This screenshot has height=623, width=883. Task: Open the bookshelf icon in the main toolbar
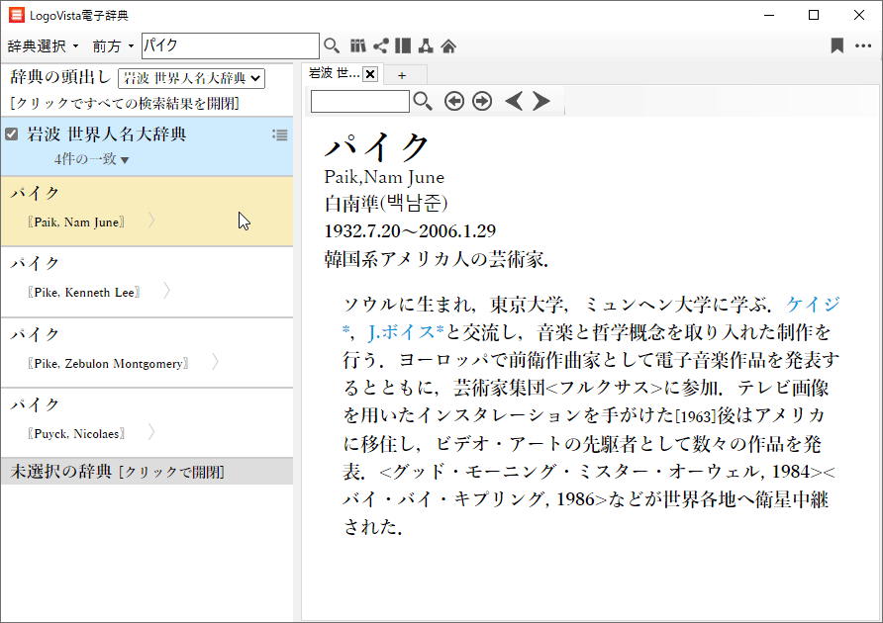pyautogui.click(x=357, y=45)
